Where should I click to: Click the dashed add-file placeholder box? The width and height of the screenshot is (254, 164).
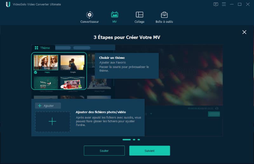tap(53, 122)
